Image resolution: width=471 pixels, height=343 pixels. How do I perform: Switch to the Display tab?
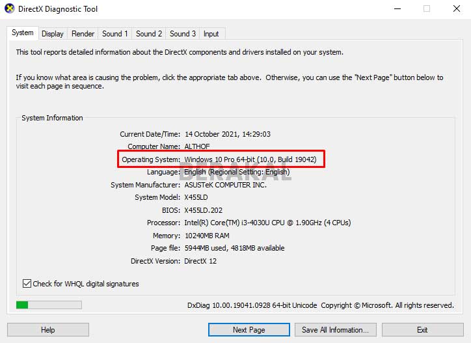pyautogui.click(x=53, y=34)
